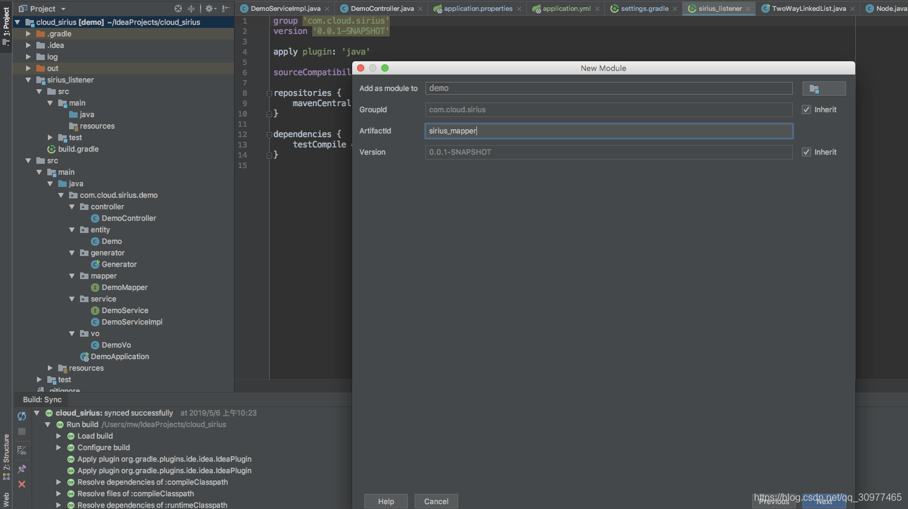Click Add as module to field
This screenshot has width=908, height=509.
[x=609, y=89]
